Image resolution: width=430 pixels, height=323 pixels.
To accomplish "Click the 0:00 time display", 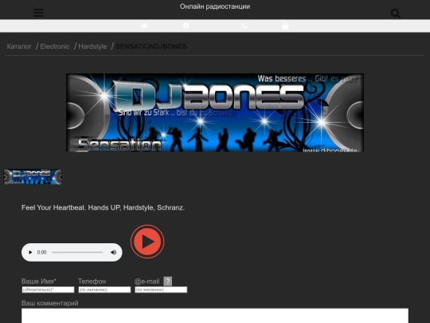I will pos(41,252).
